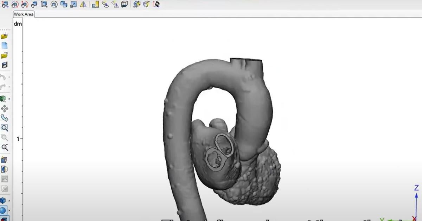Click the circular target view icon
The image size is (422, 221).
(x=54, y=4)
